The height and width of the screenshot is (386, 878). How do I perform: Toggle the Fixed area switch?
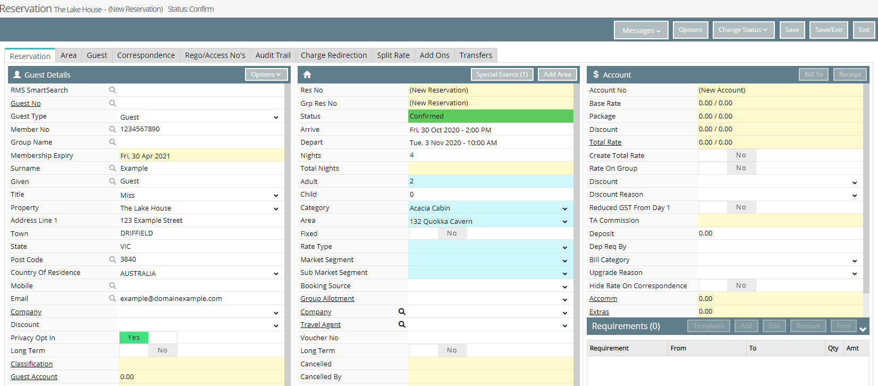[438, 233]
